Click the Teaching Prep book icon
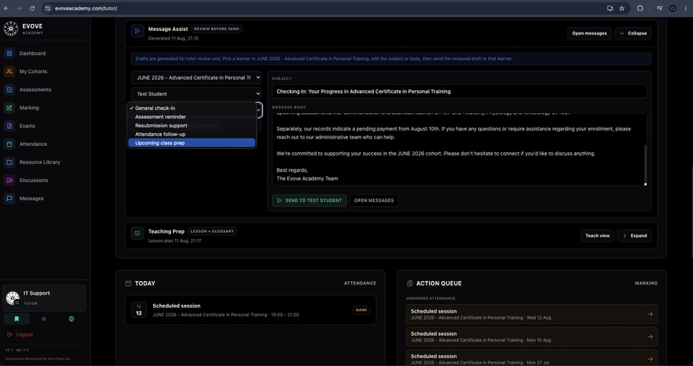Screen dimensions: 693x366 pos(138,233)
